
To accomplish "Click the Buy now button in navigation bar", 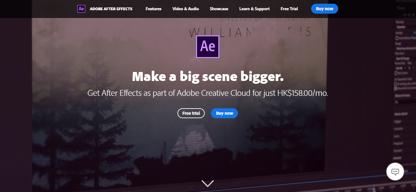I will (x=324, y=9).
